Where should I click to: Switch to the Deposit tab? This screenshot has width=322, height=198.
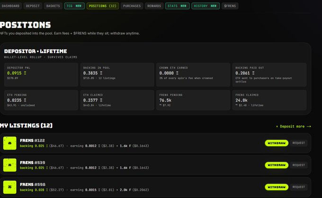33,6
